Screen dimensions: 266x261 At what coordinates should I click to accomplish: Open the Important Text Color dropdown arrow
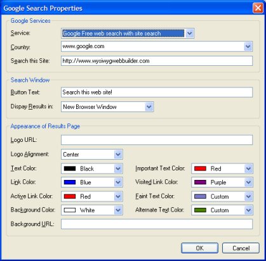[248, 169]
